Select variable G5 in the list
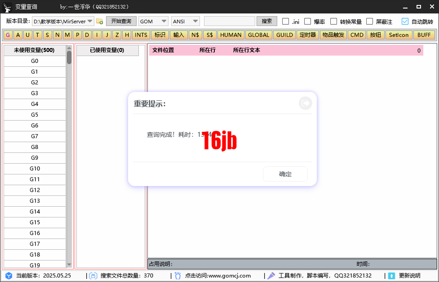The image size is (439, 282). [35, 114]
